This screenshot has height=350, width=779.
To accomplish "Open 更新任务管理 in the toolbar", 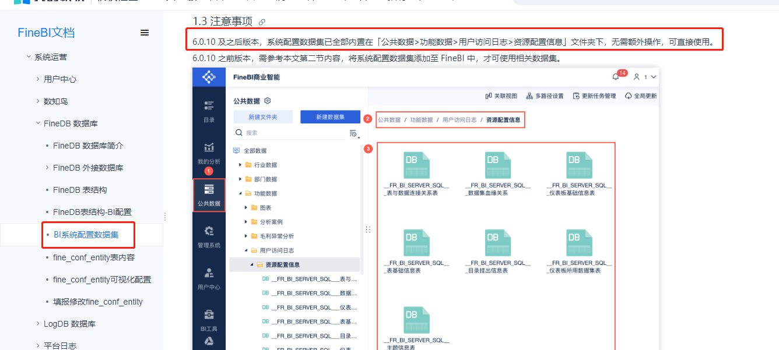I will 594,96.
